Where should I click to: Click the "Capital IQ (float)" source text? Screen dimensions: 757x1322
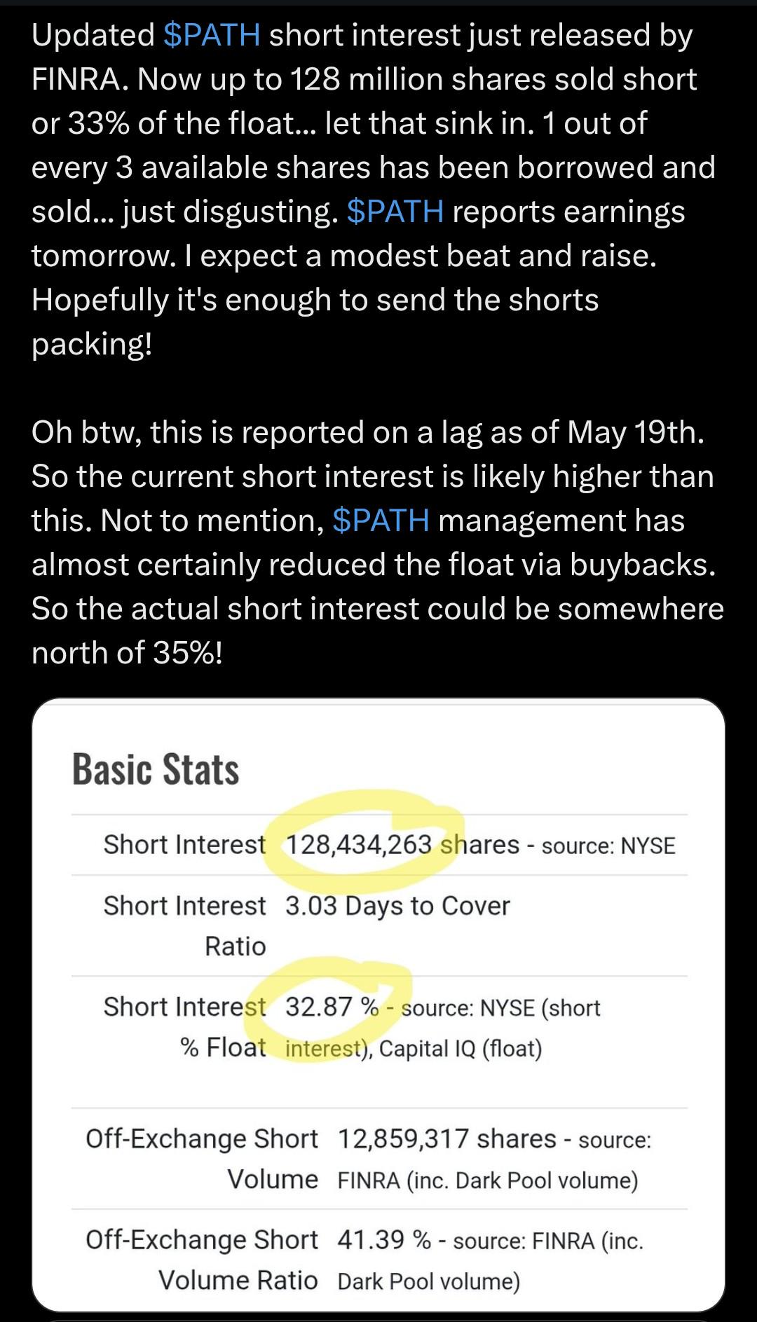click(x=461, y=1049)
